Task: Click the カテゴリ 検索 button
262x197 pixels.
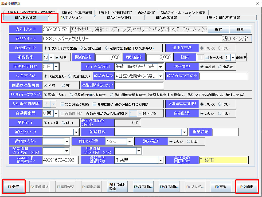Action: [x=240, y=29]
